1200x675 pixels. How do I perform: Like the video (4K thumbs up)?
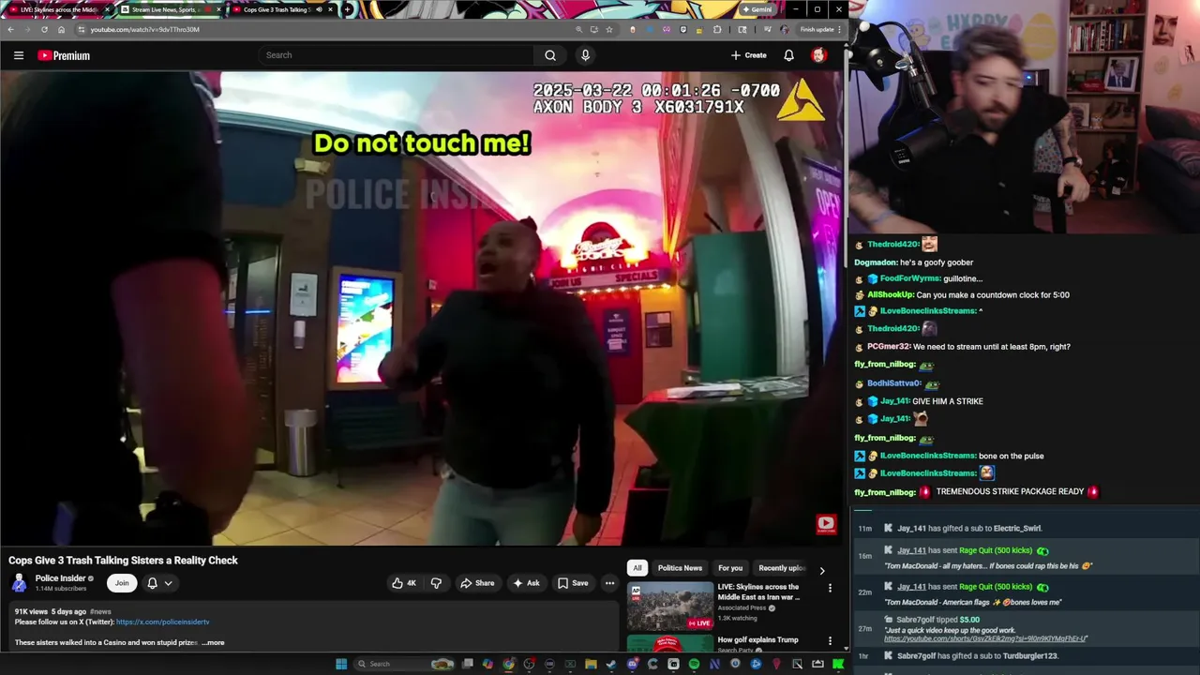(404, 583)
